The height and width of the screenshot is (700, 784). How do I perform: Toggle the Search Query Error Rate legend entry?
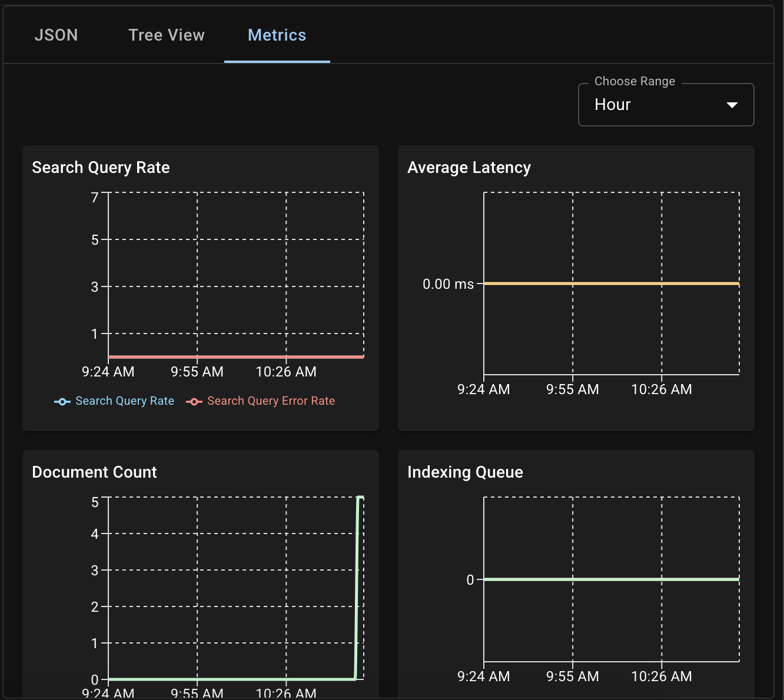click(271, 401)
